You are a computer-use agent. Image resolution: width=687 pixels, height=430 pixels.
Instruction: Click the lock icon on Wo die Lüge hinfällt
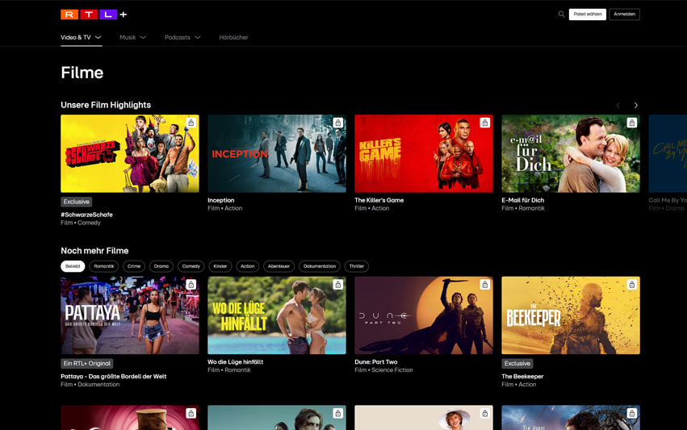(337, 285)
